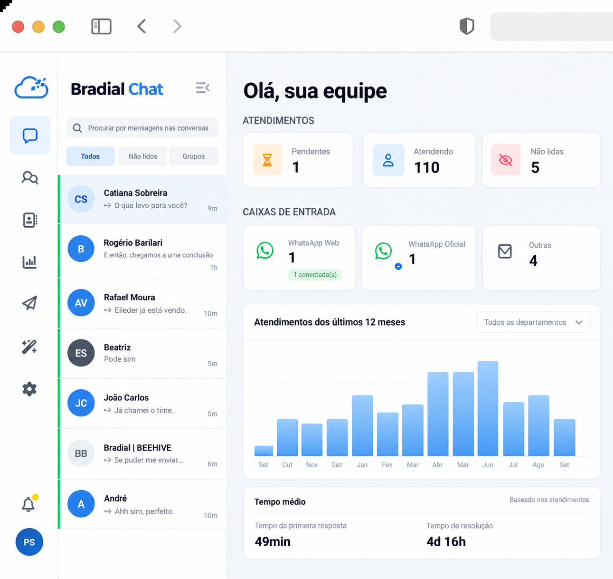Click the privacy shield icon
The height and width of the screenshot is (579, 613).
[x=467, y=26]
